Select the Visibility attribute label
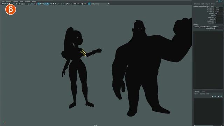Screen dimensions: 224x126 tap(211, 14)
